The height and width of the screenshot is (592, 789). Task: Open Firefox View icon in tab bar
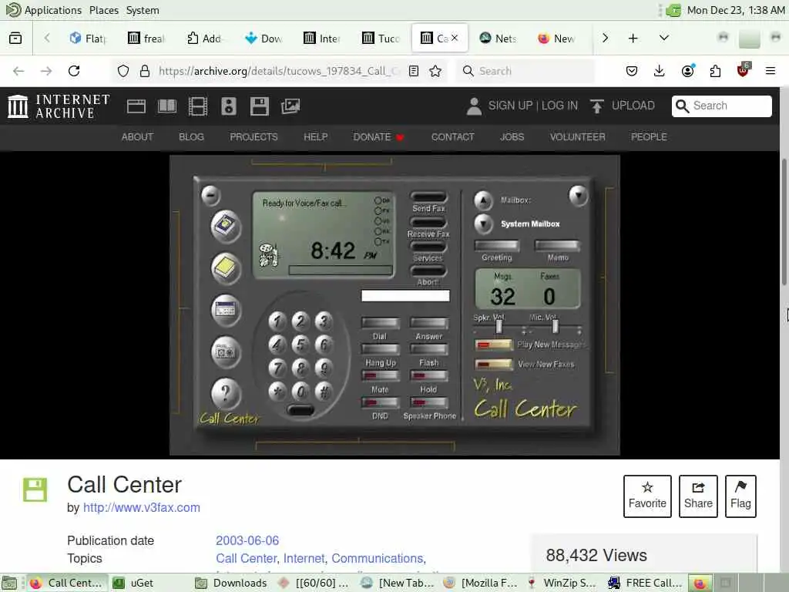[15, 38]
